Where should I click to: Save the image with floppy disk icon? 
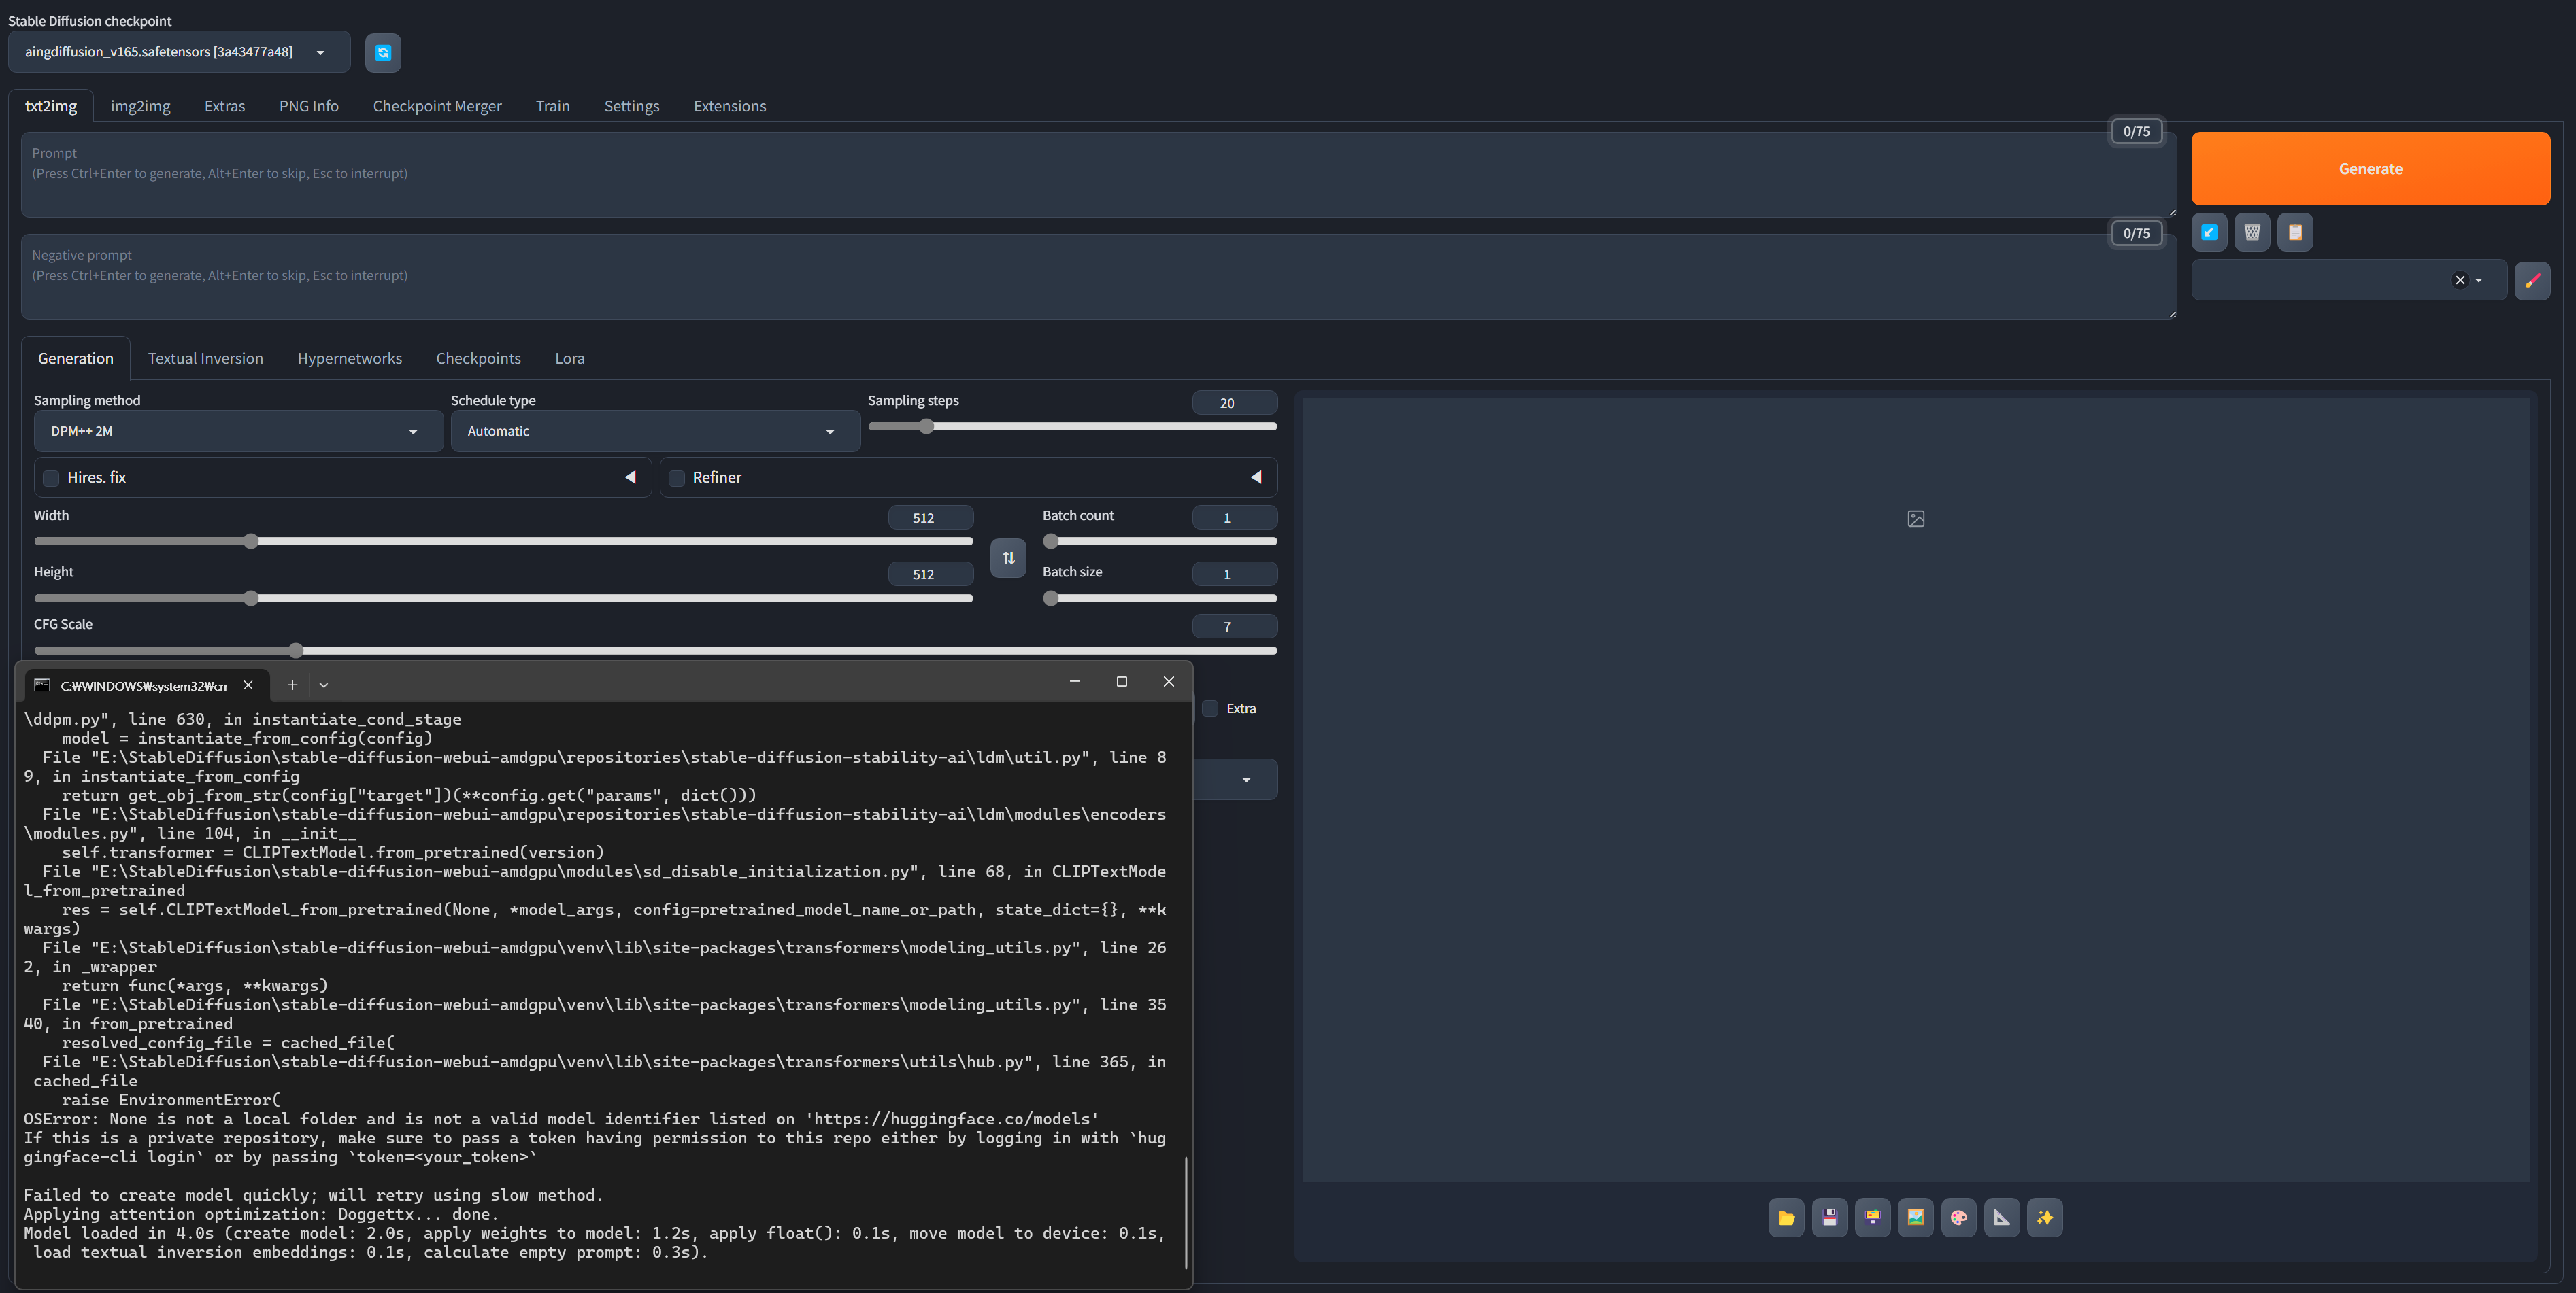coord(1829,1217)
